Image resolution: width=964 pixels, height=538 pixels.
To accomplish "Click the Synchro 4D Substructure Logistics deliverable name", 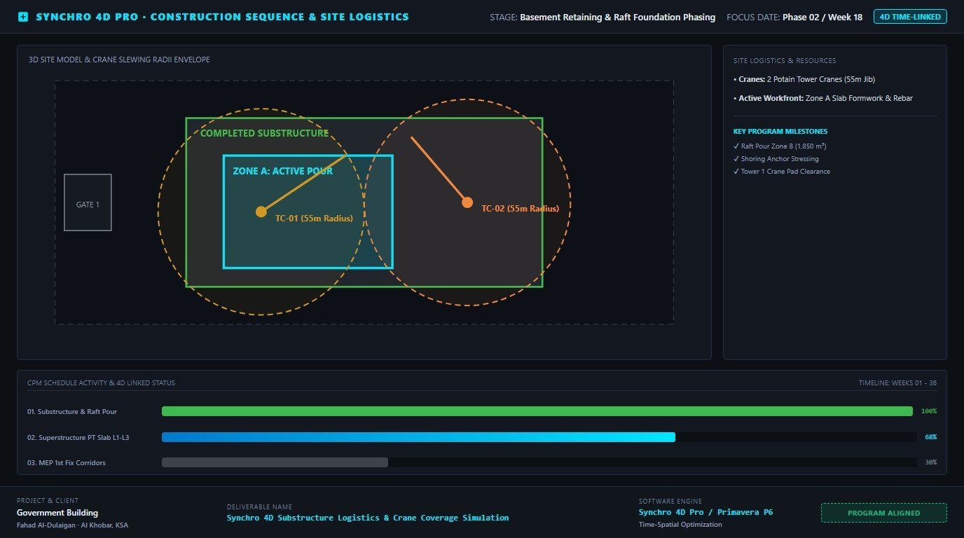I will coord(368,518).
